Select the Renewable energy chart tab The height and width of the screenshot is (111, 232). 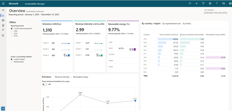pyautogui.click(x=81, y=77)
